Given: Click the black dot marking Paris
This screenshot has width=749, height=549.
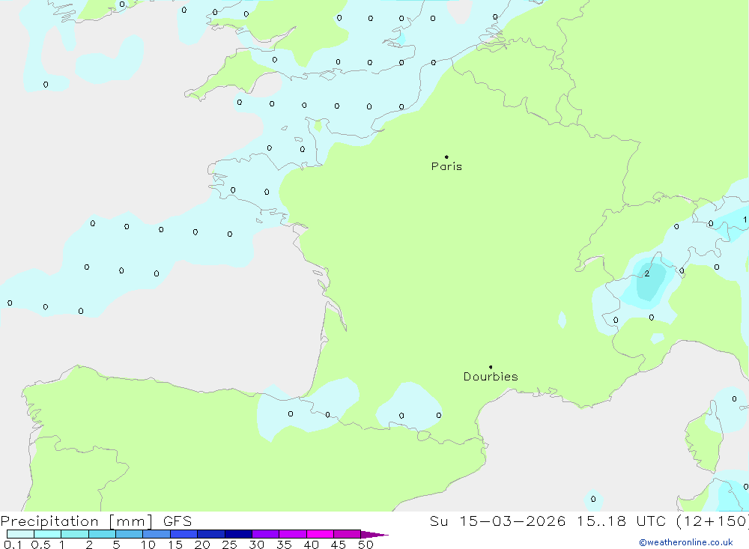Looking at the screenshot, I should point(446,157).
